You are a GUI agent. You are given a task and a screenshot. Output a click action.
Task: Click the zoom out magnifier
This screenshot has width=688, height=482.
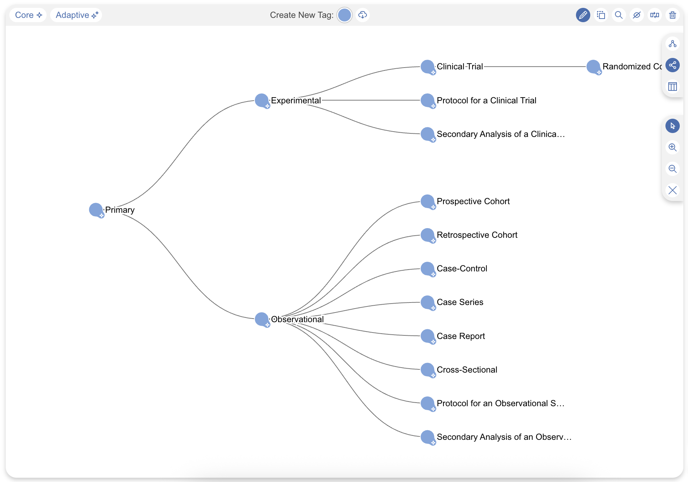point(673,169)
